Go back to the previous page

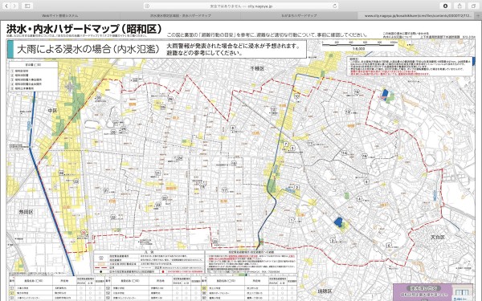click(x=6, y=6)
